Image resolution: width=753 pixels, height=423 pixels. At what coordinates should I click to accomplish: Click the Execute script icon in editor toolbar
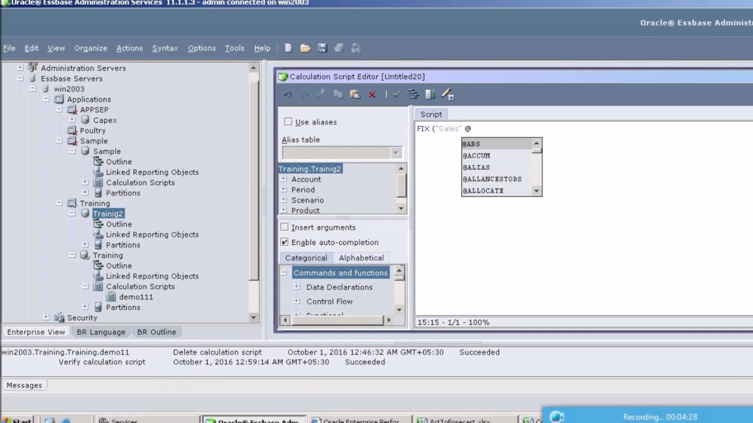point(430,94)
